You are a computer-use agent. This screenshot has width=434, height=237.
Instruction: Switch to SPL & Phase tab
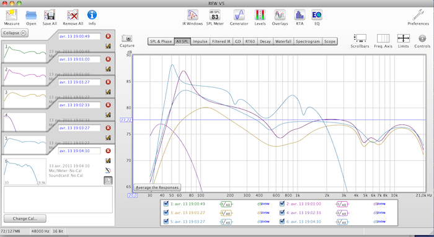(x=161, y=41)
